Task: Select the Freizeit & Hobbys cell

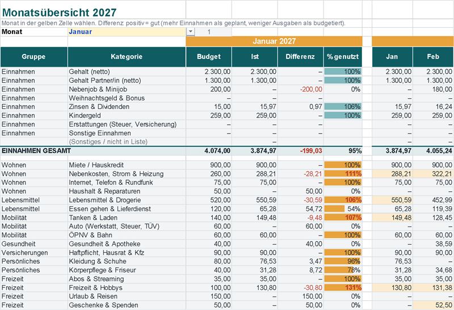Action: click(127, 288)
